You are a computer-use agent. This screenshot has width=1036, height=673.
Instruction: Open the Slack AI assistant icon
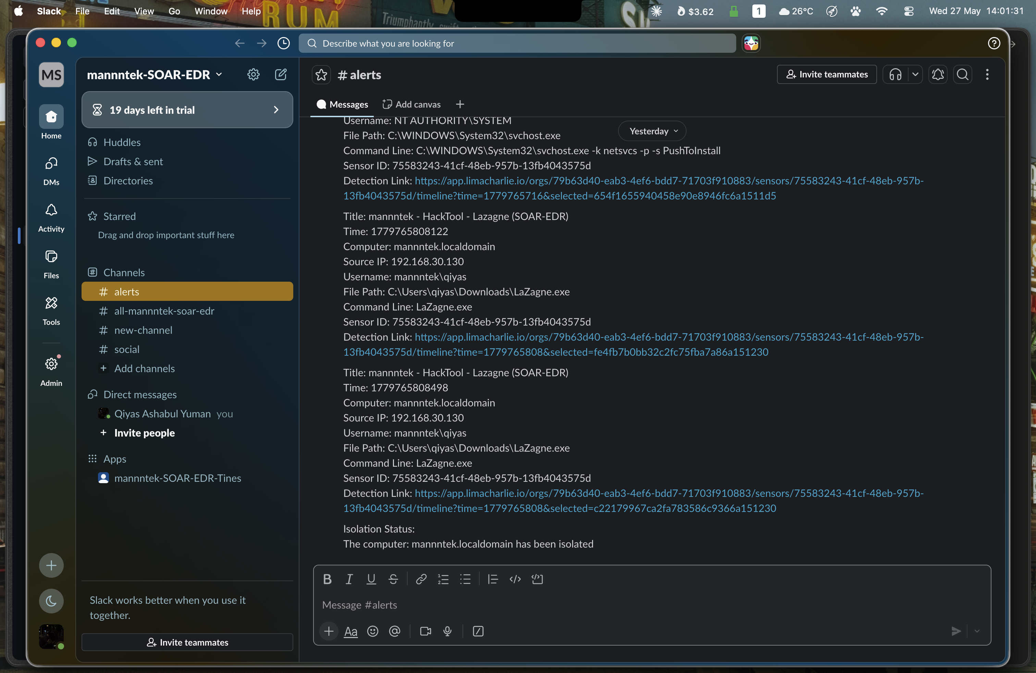coord(751,44)
